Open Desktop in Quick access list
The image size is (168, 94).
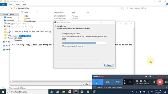click(9, 17)
